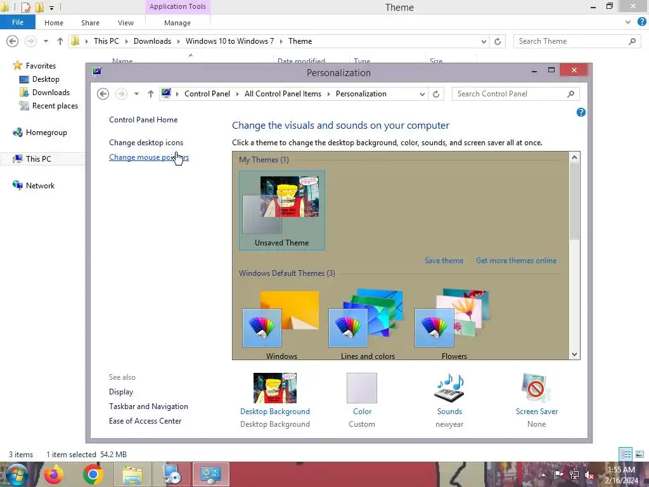Open recent locations dropdown in Personalization
The width and height of the screenshot is (649, 487).
136,94
